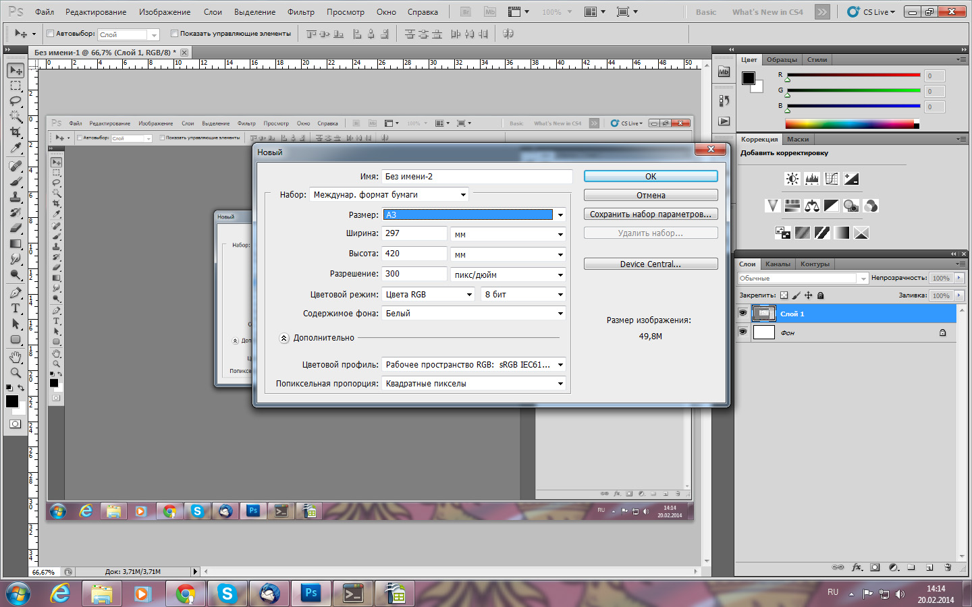Select the Dodge tool

[16, 274]
